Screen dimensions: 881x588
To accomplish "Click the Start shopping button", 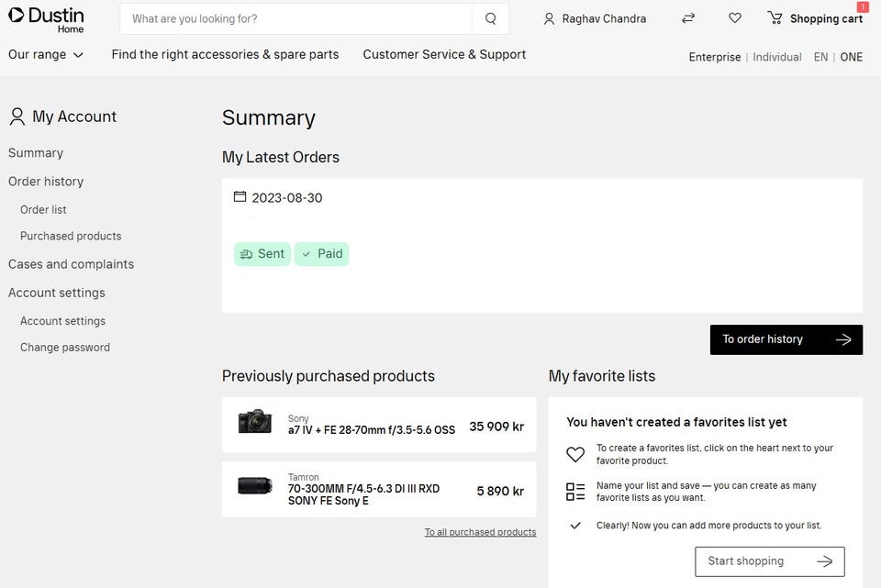I will [x=769, y=561].
